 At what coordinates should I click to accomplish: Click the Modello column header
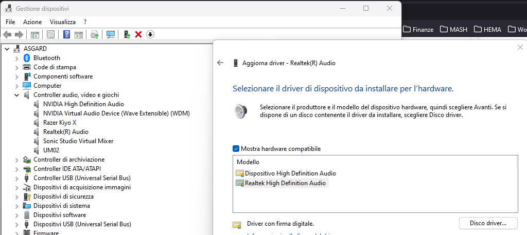[x=248, y=162]
